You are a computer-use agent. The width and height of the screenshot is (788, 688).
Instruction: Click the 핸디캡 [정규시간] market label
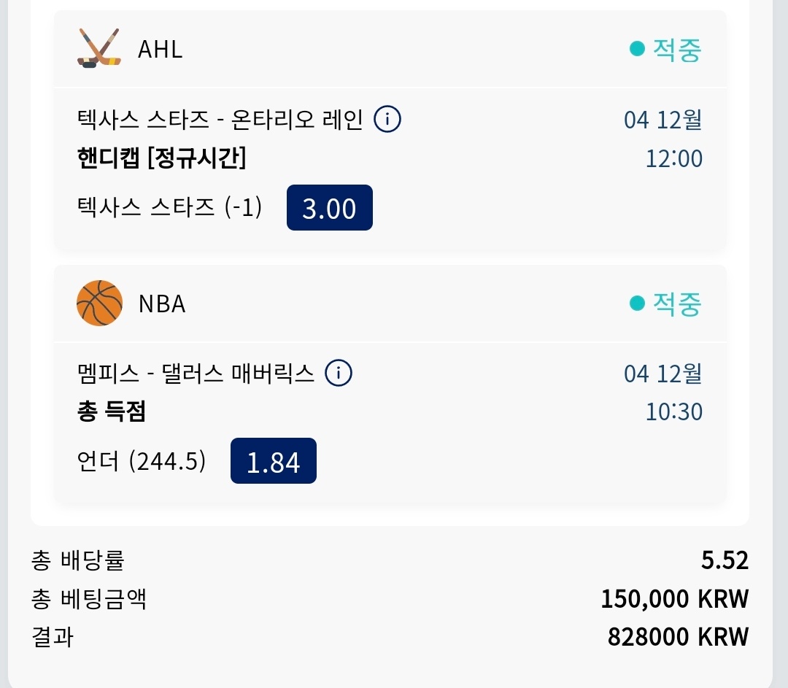pyautogui.click(x=161, y=158)
